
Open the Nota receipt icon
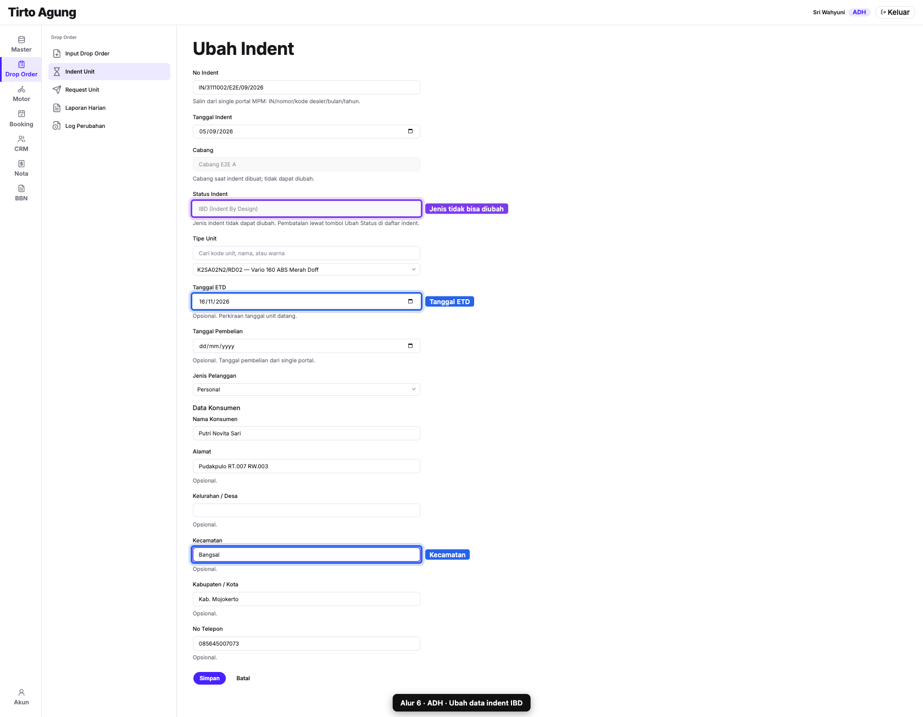(21, 164)
